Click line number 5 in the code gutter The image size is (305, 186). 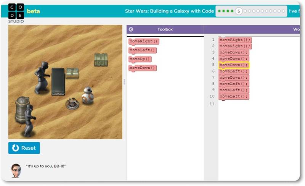pyautogui.click(x=213, y=65)
